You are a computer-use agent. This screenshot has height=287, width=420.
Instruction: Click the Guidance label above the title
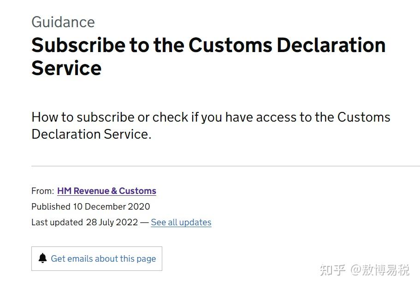[x=63, y=22]
